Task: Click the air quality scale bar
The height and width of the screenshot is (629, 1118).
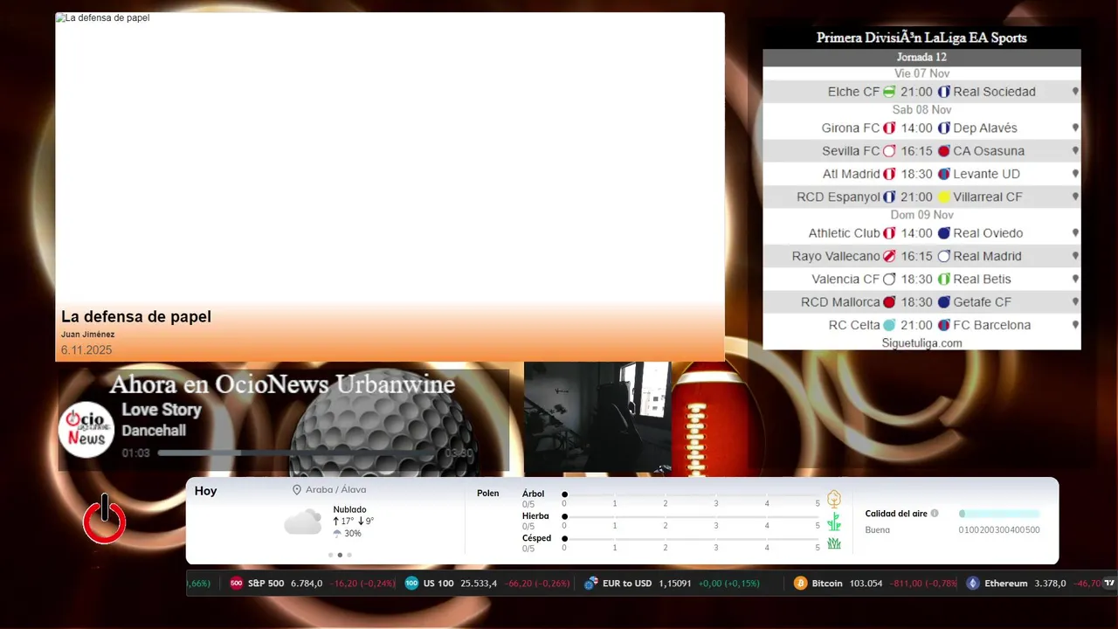Action: click(999, 514)
